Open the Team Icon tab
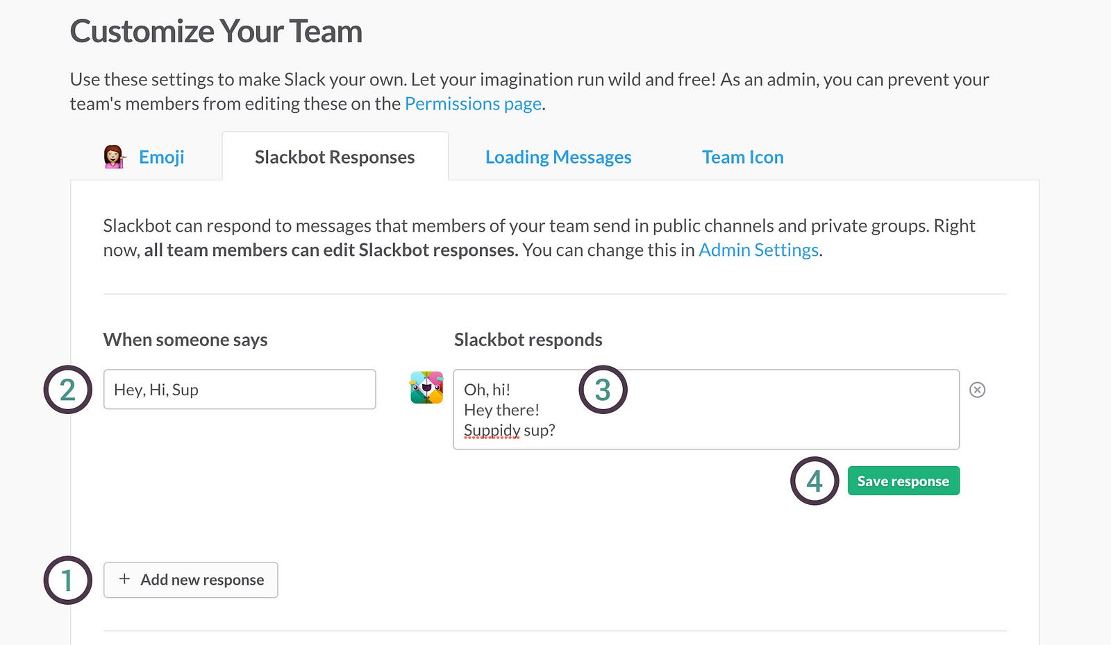This screenshot has height=645, width=1111. [x=742, y=157]
